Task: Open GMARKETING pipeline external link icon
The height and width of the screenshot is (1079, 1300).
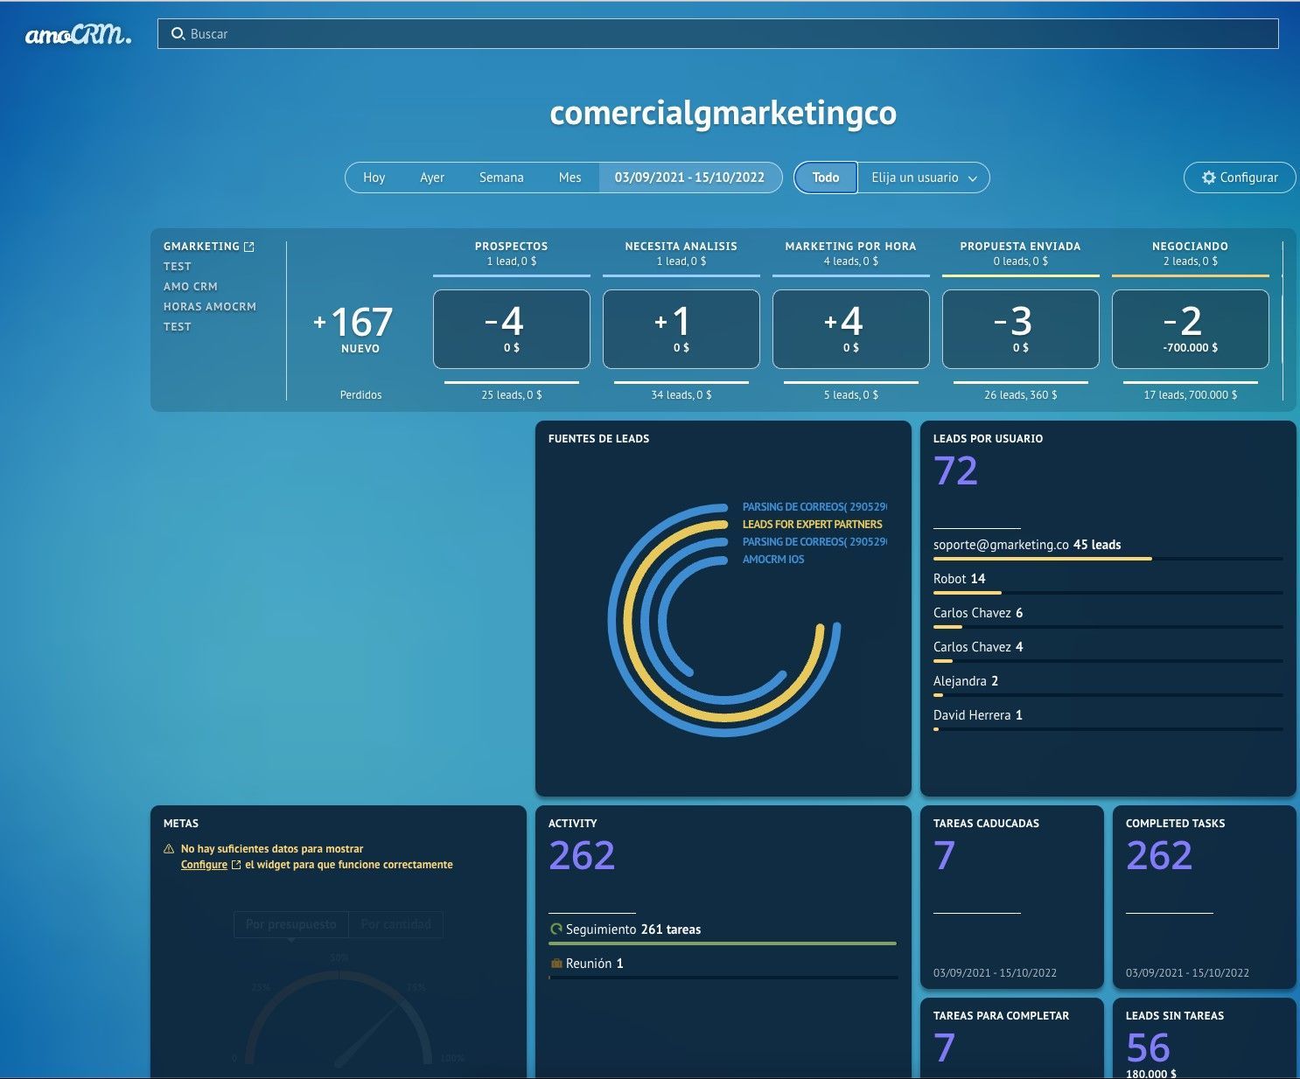Action: [x=249, y=247]
